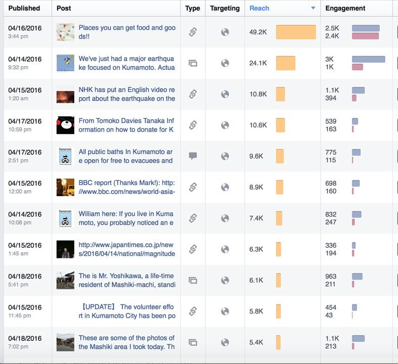Click status type icon for public baths post
This screenshot has width=398, height=364.
[x=192, y=156]
